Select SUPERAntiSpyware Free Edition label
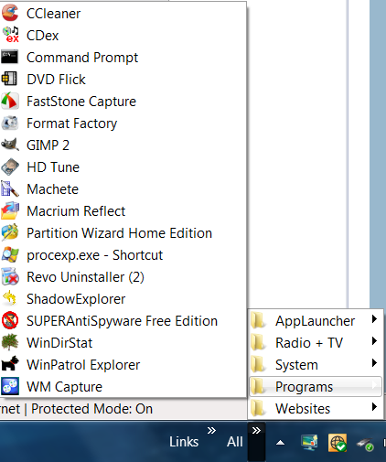 (x=122, y=321)
